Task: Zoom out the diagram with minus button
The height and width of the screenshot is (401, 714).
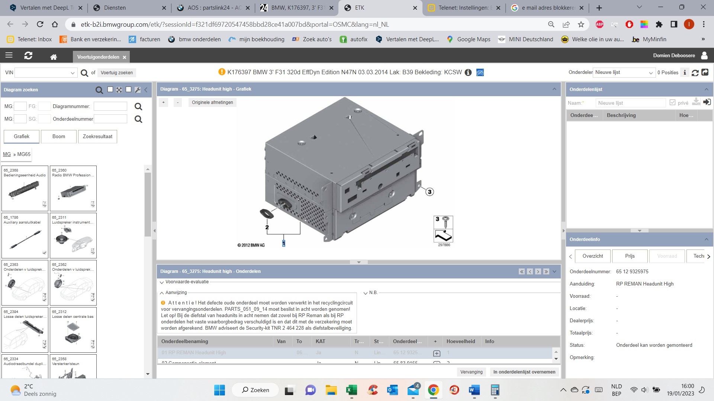Action: 178,102
